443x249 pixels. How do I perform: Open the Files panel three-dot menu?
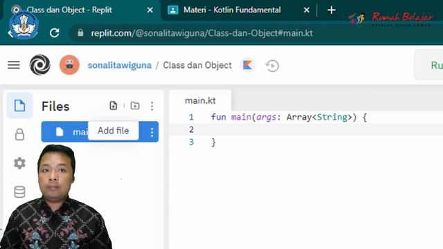[152, 106]
